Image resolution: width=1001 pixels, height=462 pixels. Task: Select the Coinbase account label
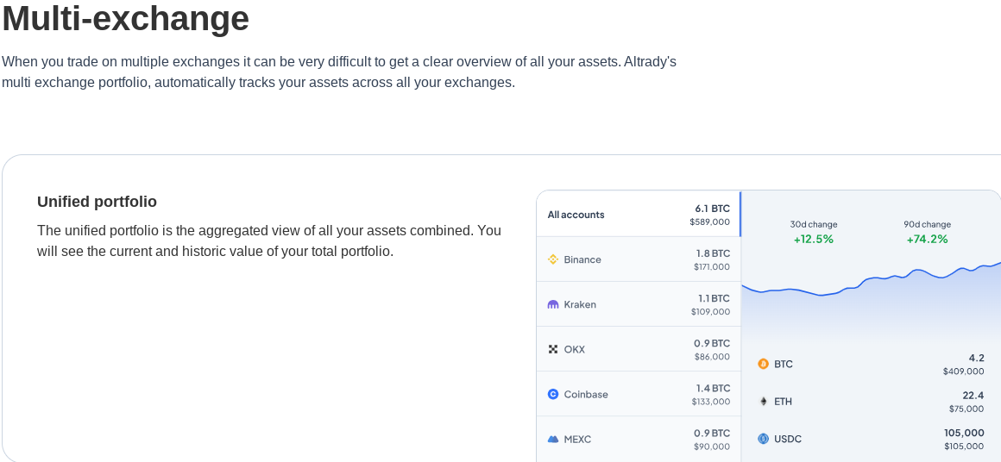[586, 395]
